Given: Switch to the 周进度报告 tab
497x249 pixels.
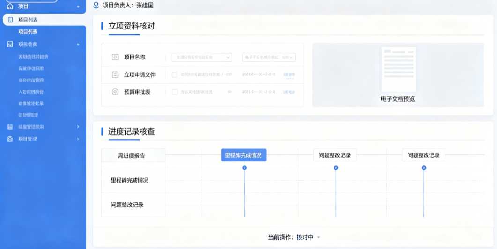Looking at the screenshot, I should (x=133, y=155).
